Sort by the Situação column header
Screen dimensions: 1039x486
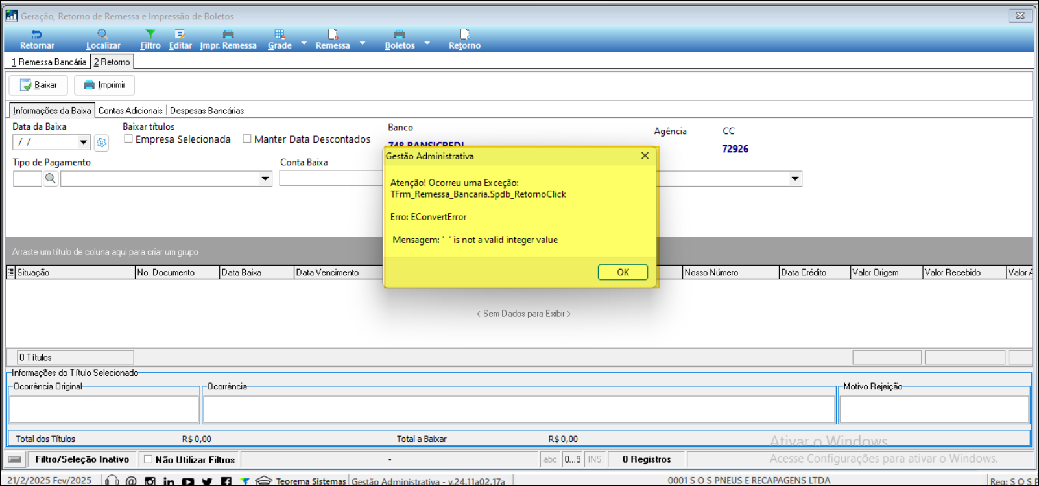tap(75, 273)
